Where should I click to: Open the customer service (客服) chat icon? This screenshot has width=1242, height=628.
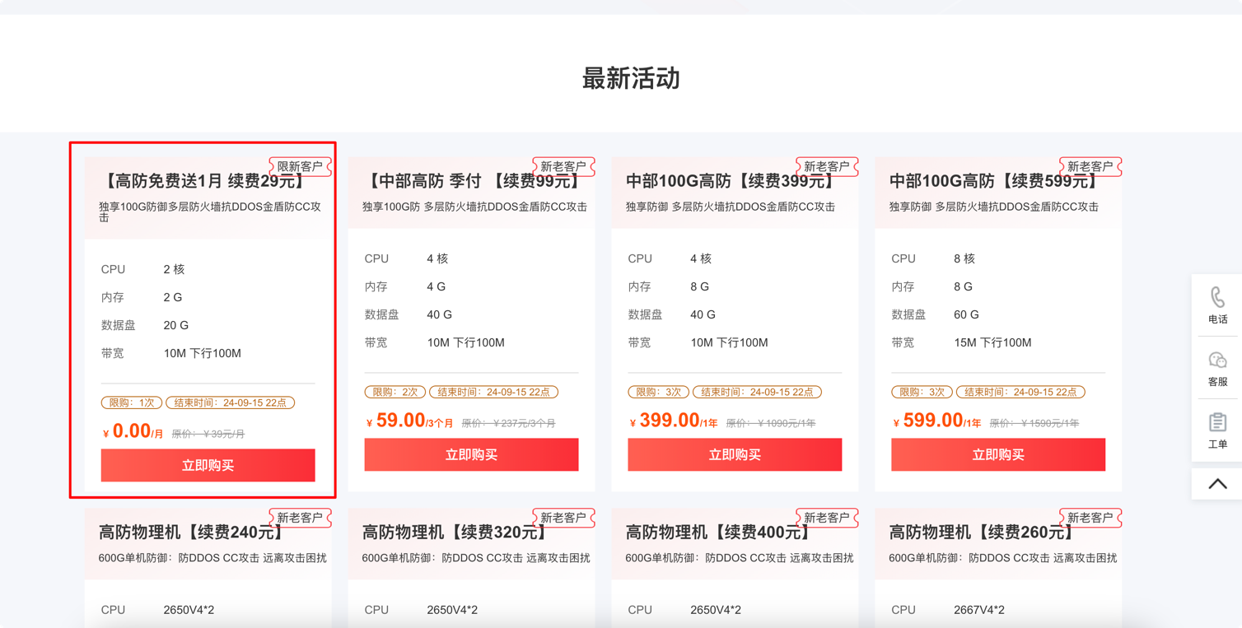(x=1217, y=360)
